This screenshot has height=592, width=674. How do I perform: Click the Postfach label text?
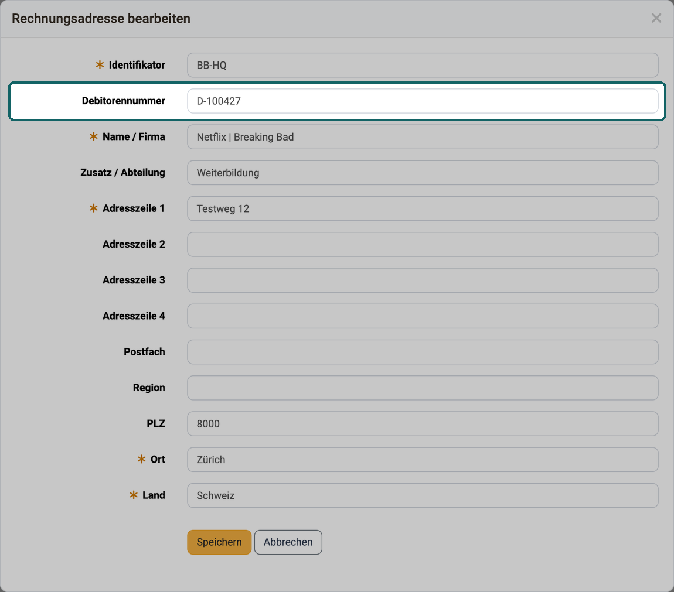[x=144, y=352]
